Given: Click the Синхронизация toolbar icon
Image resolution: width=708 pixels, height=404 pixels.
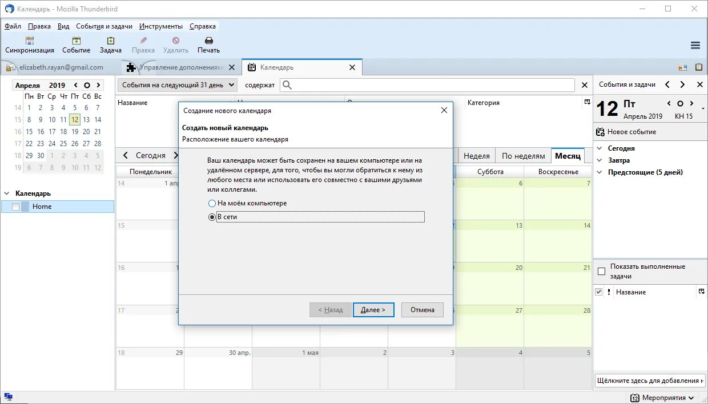Looking at the screenshot, I should pyautogui.click(x=30, y=41).
